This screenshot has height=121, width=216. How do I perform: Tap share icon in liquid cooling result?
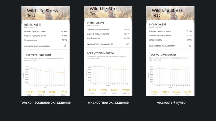coord(127,44)
